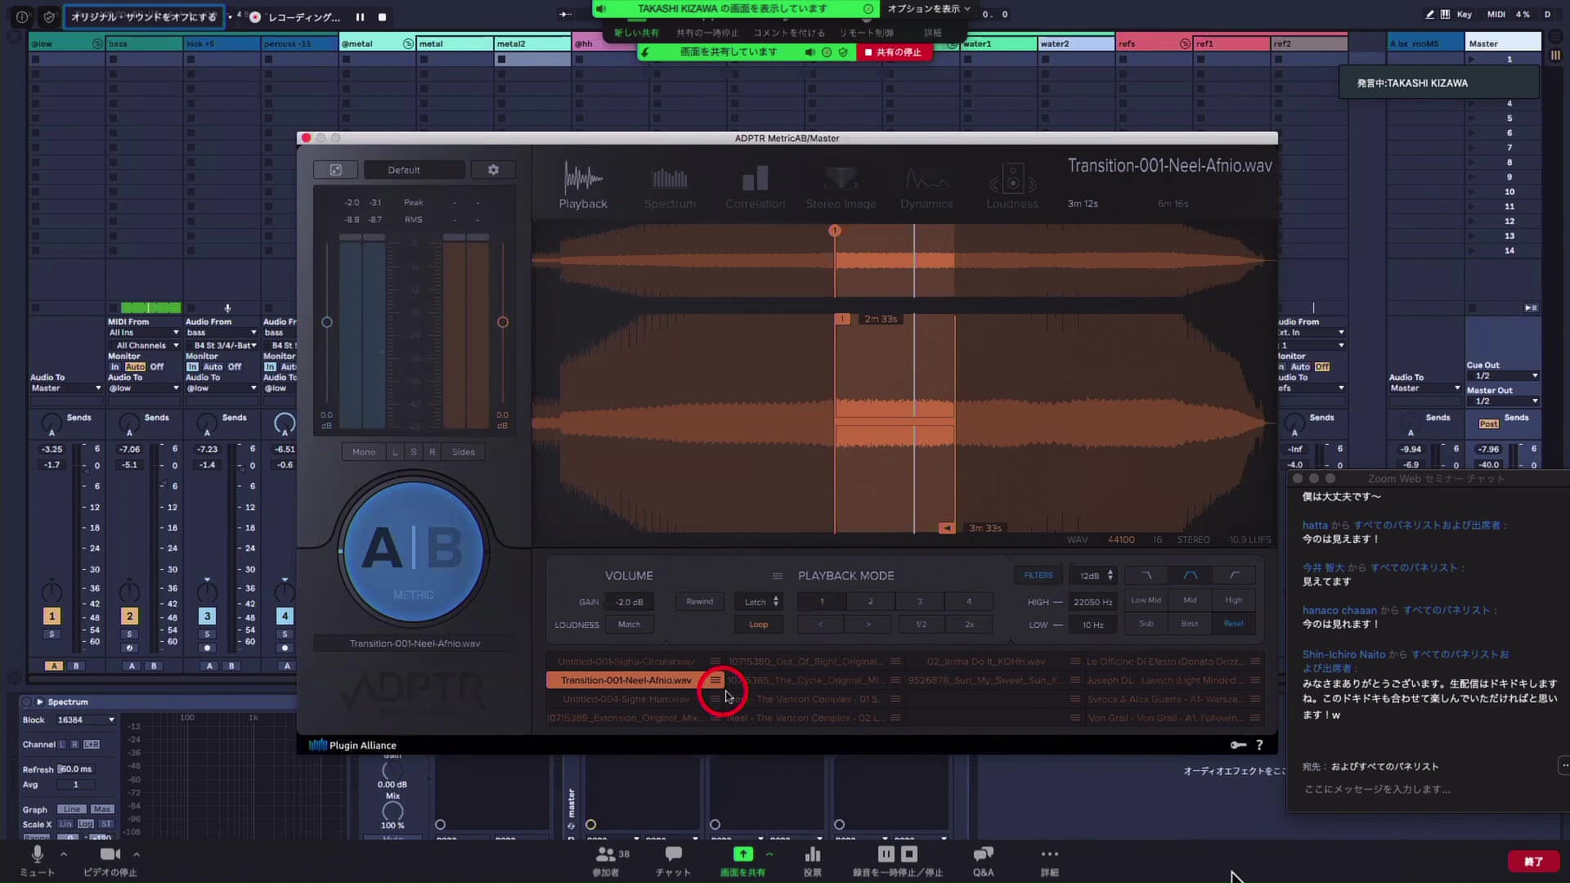The width and height of the screenshot is (1570, 883).
Task: Switch to the Loudness view
Action: [1012, 186]
